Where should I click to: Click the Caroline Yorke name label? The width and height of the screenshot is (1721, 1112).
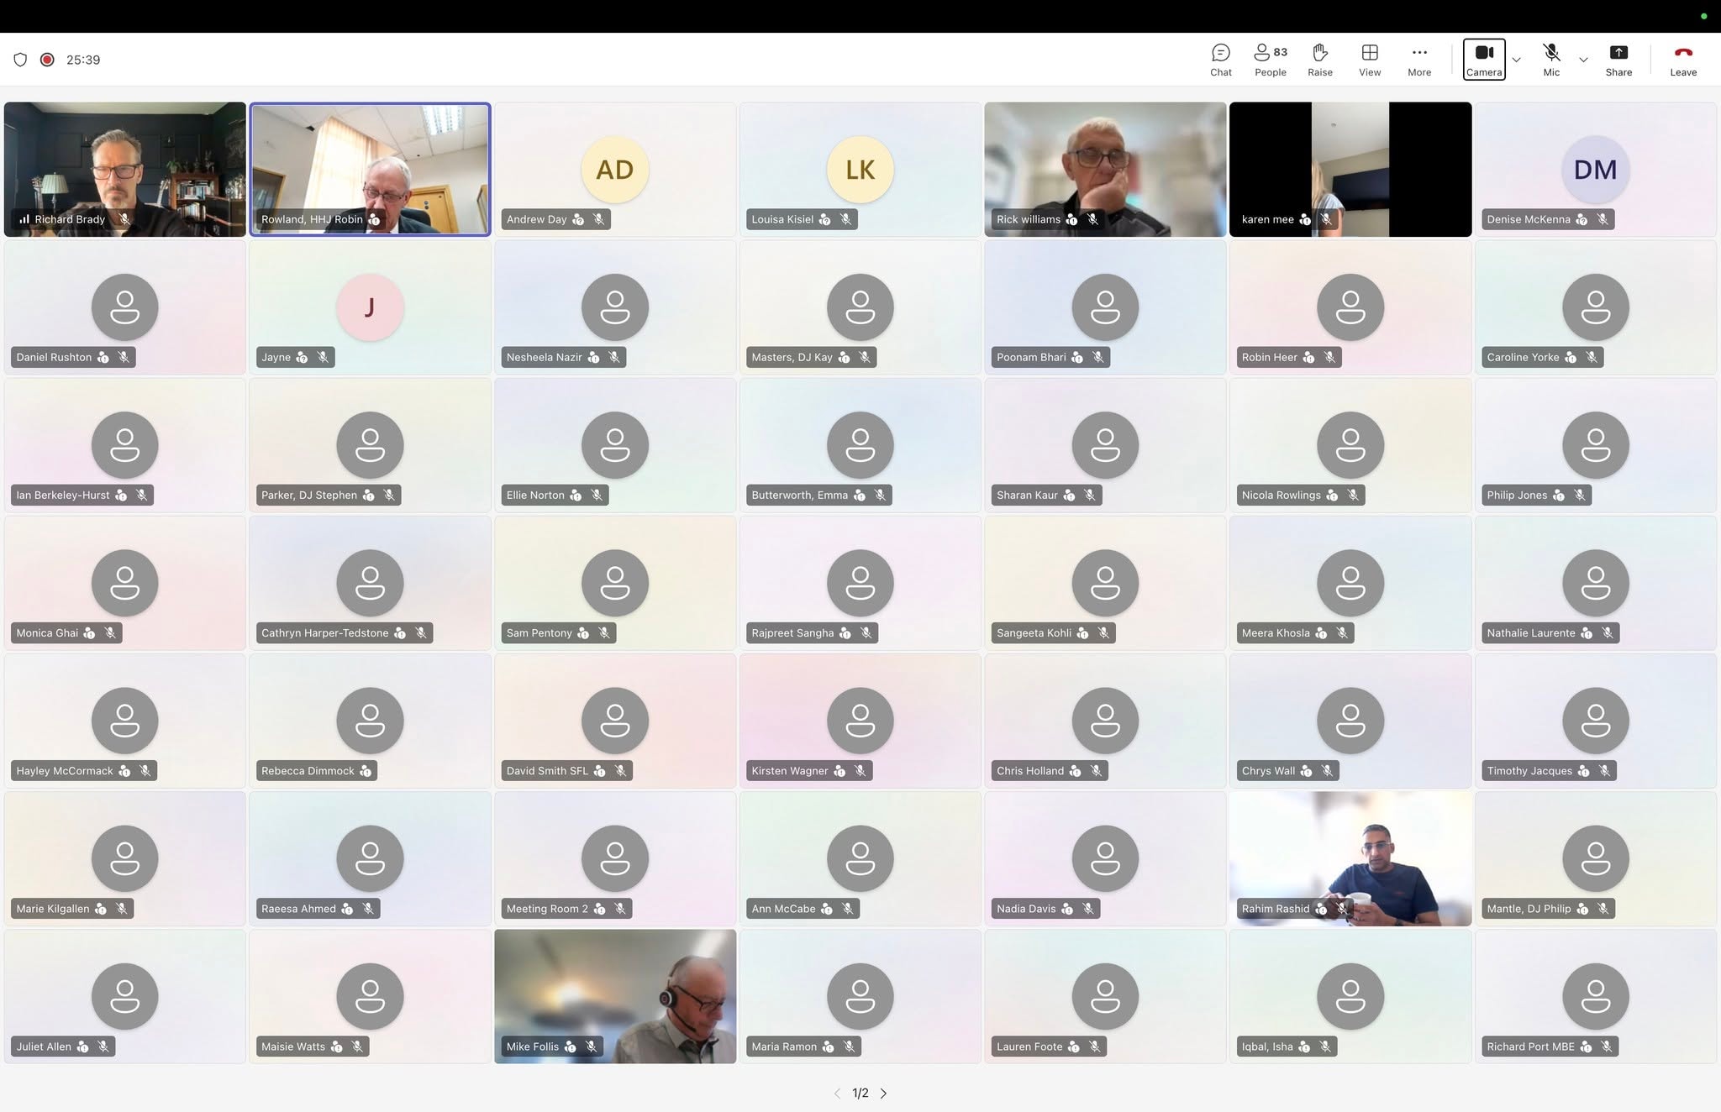tap(1523, 357)
